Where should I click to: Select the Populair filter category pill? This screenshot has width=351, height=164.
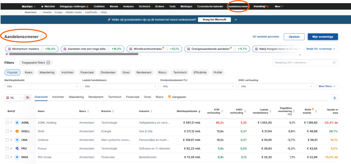coord(13,73)
